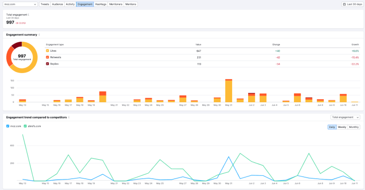Select the Daily view button

click(332, 127)
